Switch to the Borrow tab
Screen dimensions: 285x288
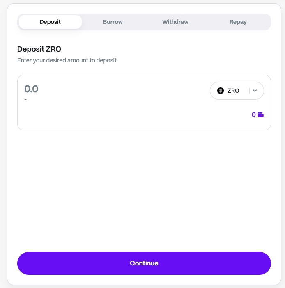[x=113, y=22]
